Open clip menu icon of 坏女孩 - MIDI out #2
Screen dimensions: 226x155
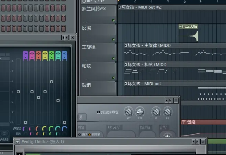[120, 7]
